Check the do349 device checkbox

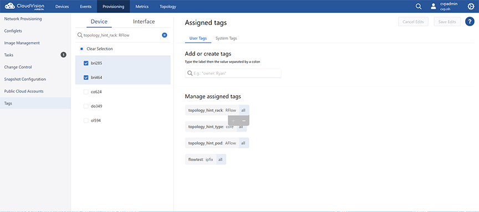tap(86, 106)
